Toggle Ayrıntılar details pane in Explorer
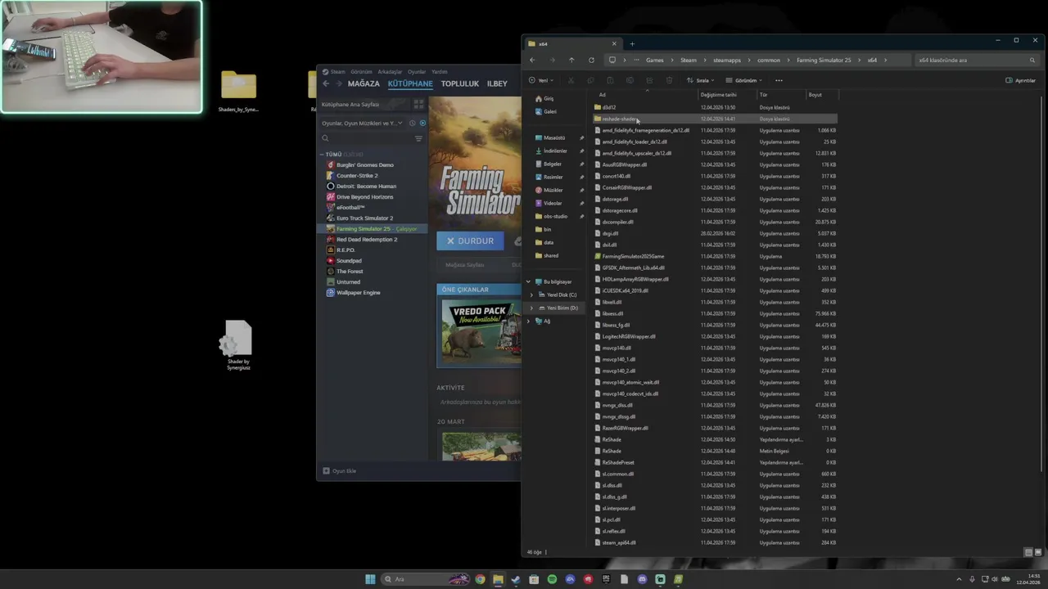Screen dimensions: 1048x589 click(x=1020, y=80)
